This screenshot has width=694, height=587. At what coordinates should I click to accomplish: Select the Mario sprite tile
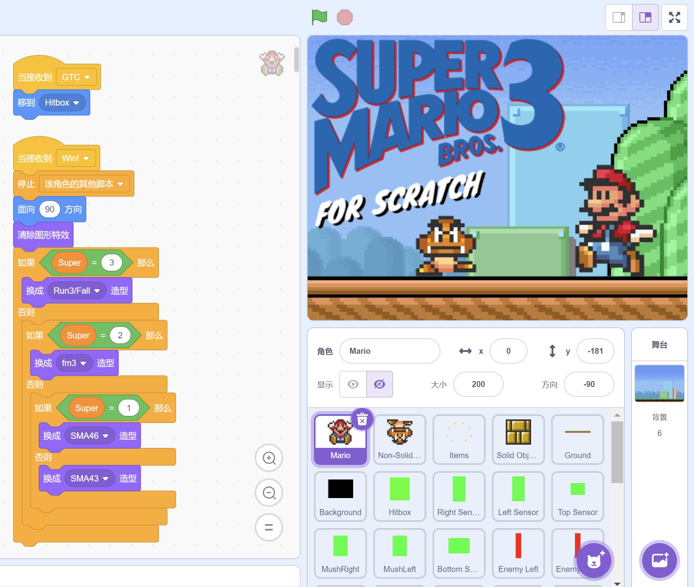click(340, 439)
